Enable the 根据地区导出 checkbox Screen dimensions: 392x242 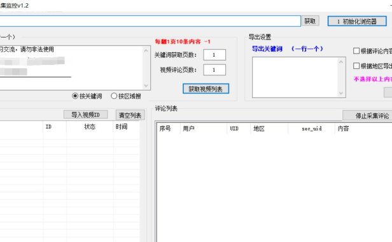(356, 66)
